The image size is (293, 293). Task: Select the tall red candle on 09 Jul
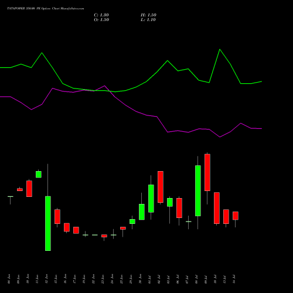[207, 172]
